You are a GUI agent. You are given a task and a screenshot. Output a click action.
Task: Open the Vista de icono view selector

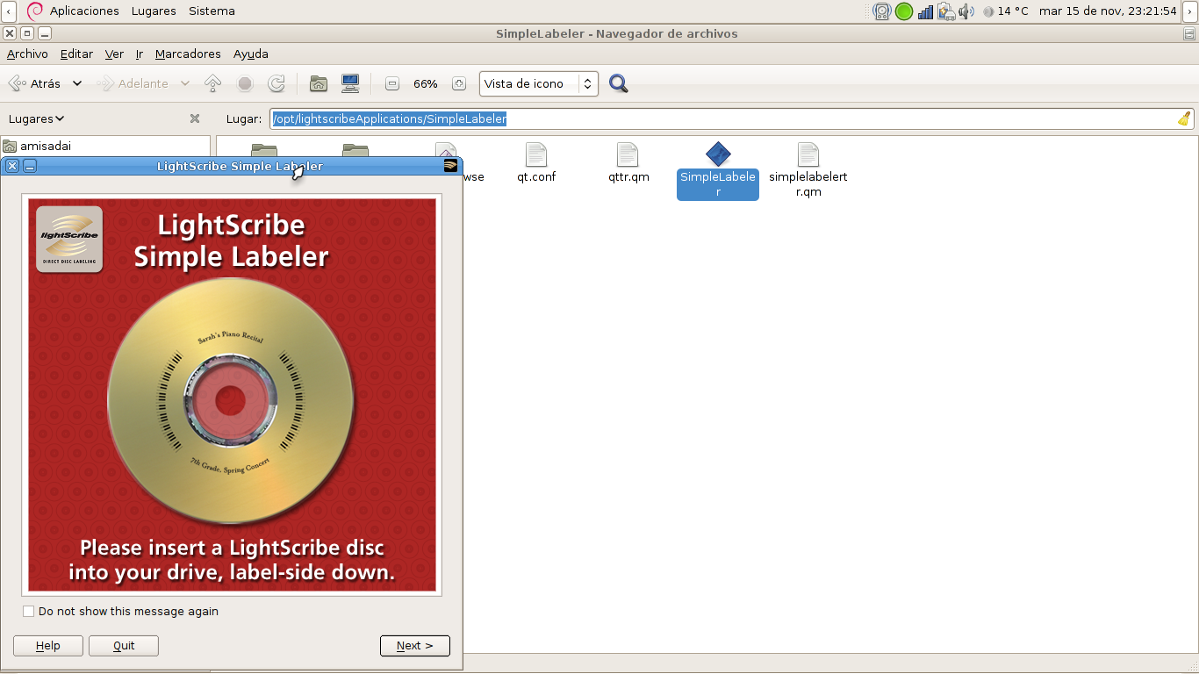pyautogui.click(x=539, y=83)
